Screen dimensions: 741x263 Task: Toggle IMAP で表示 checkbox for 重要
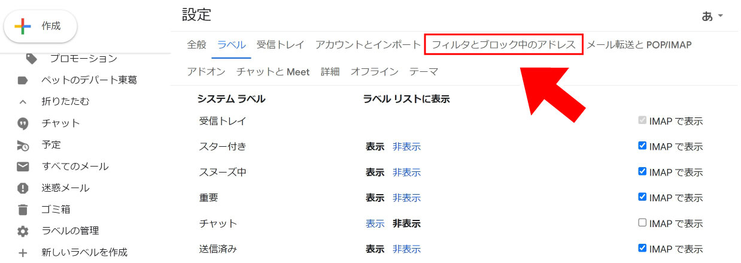tap(642, 197)
